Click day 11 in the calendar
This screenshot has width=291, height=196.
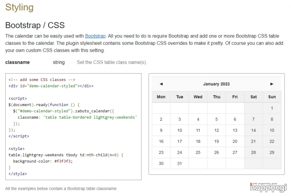(198, 131)
